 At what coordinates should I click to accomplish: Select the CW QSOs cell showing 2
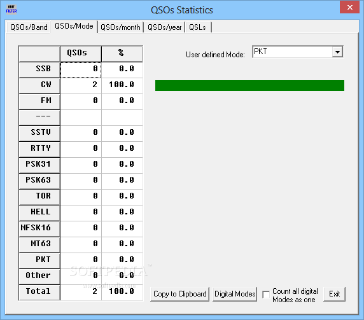click(81, 86)
